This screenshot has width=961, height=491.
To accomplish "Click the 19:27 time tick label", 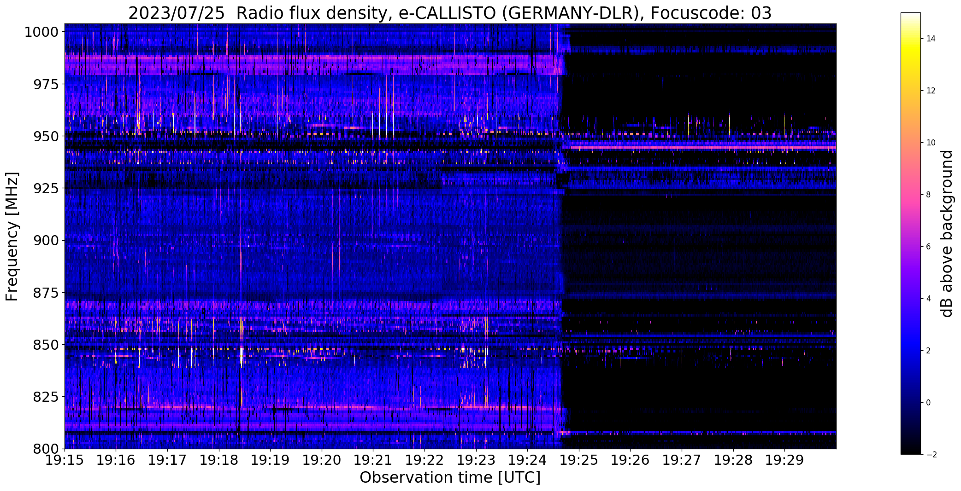I will click(682, 460).
